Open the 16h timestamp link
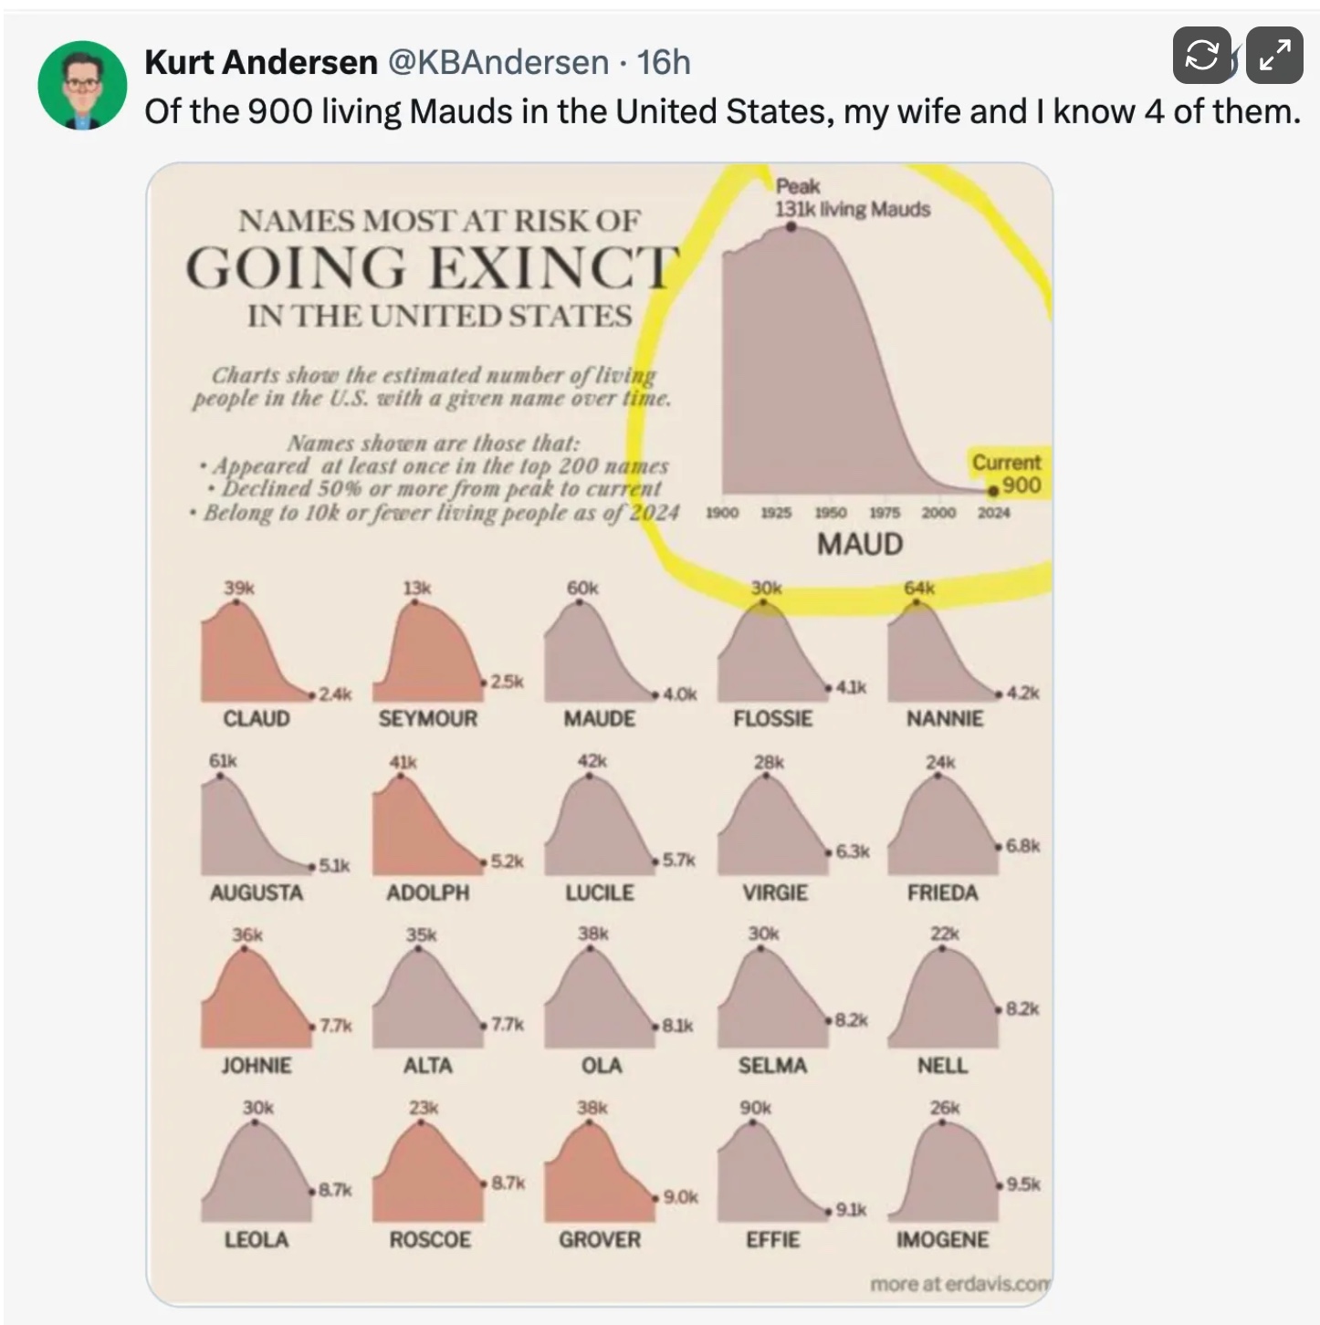The height and width of the screenshot is (1325, 1320). point(664,62)
